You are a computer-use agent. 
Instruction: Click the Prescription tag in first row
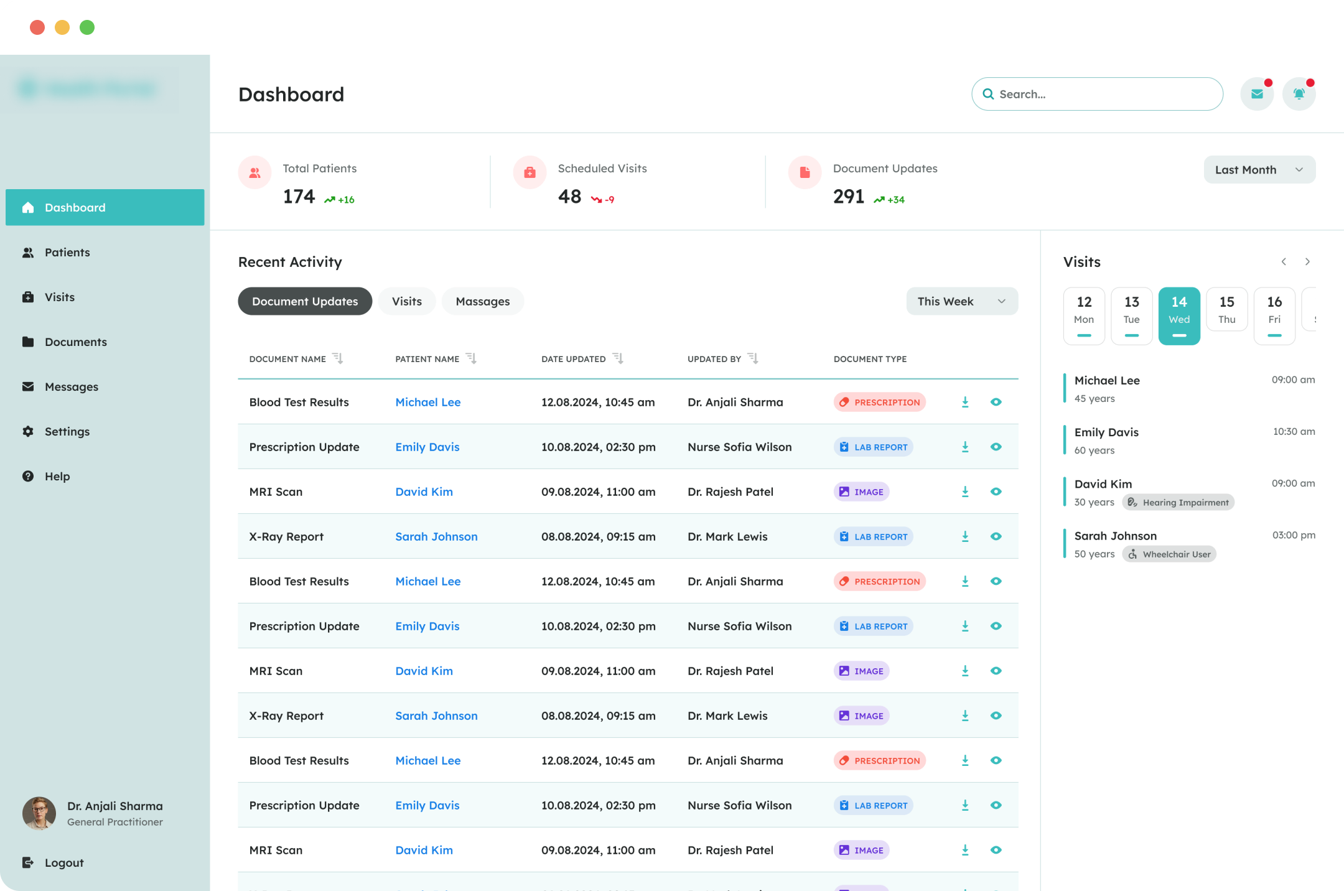[880, 402]
